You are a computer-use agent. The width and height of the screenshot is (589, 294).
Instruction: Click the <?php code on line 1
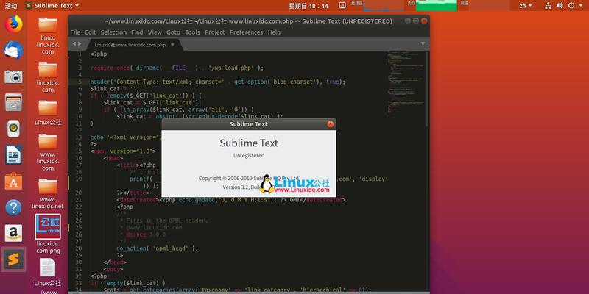click(x=99, y=54)
